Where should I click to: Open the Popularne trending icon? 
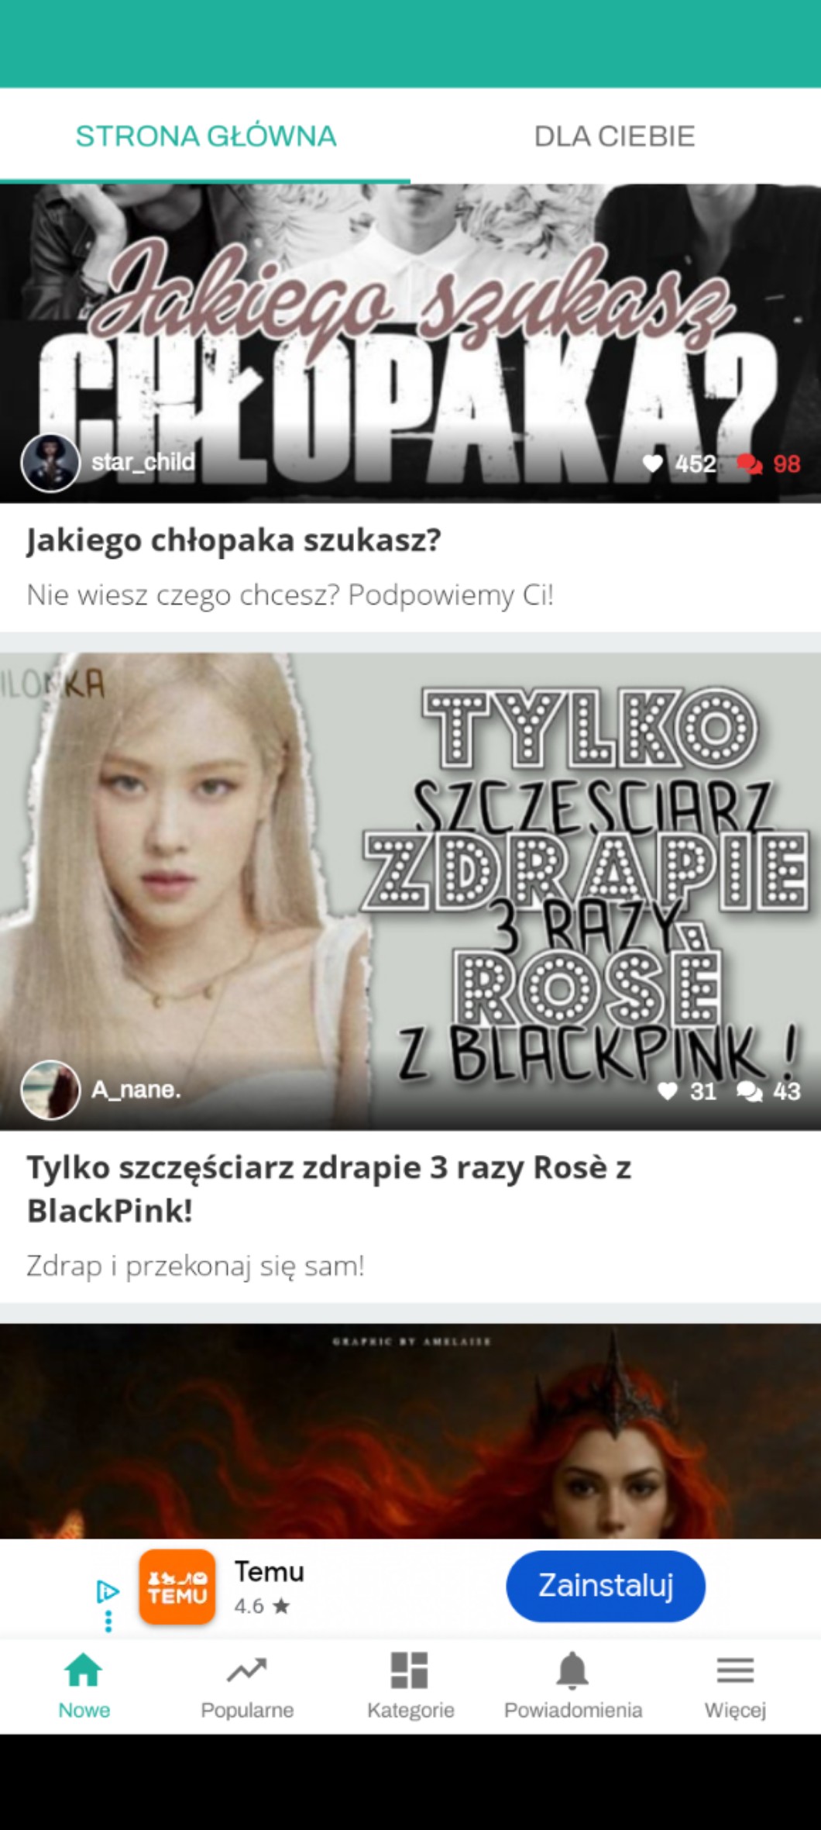tap(246, 1670)
